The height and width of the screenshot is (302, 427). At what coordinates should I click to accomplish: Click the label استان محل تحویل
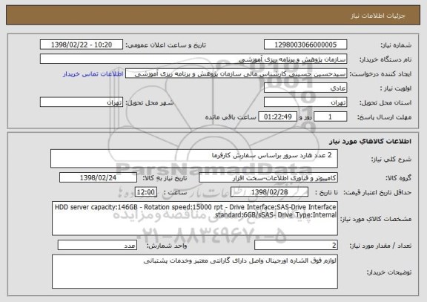tap(385, 102)
